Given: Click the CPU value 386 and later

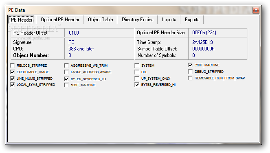Looking at the screenshot, I should 81,49.
